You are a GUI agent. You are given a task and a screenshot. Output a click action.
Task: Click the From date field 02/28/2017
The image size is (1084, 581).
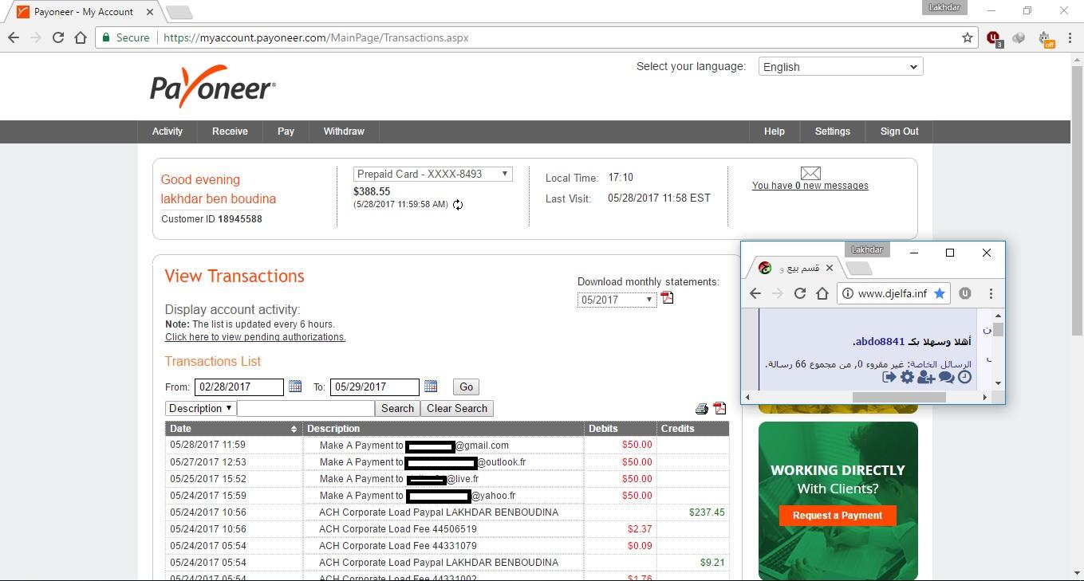[239, 387]
